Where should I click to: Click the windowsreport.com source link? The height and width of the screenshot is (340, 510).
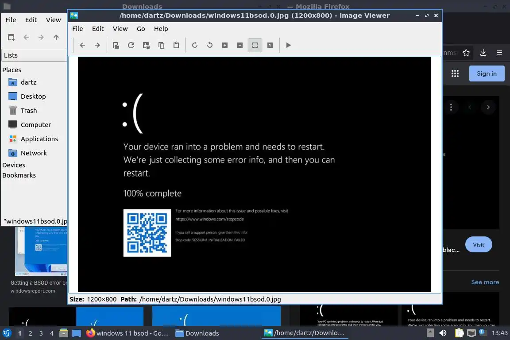(x=33, y=291)
